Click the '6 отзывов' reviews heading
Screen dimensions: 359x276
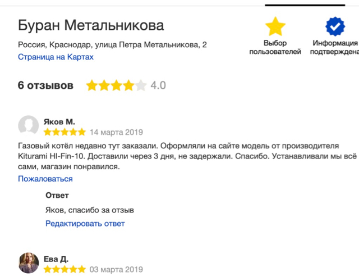[x=45, y=85]
